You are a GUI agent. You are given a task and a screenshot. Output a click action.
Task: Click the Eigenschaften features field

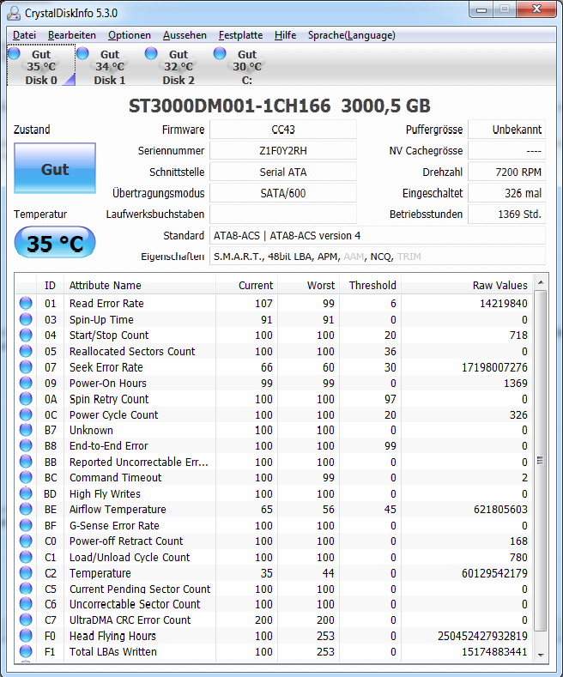[378, 257]
